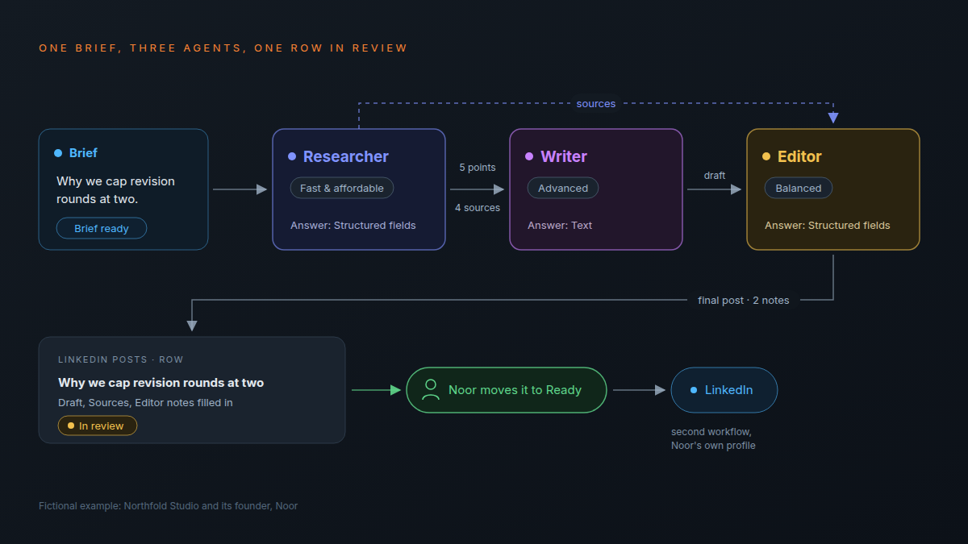Click the blue dot beside Brief

point(58,153)
